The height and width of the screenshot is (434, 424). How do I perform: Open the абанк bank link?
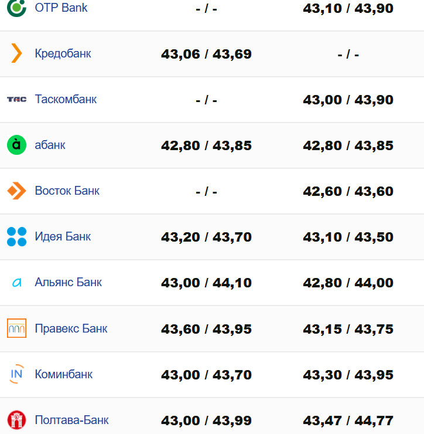pyautogui.click(x=50, y=145)
